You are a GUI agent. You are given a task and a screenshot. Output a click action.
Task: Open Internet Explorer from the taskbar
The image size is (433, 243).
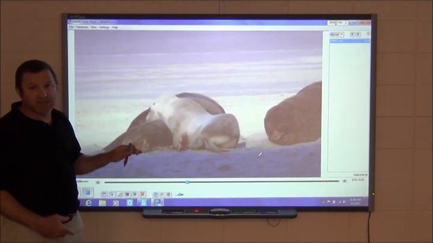(x=89, y=203)
